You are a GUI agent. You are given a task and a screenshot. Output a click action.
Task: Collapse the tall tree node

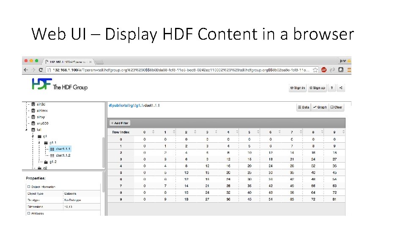[26, 130]
